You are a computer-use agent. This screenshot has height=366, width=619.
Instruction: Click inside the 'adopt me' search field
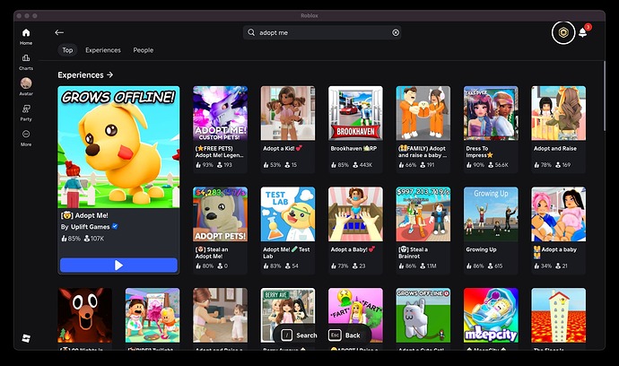point(322,32)
